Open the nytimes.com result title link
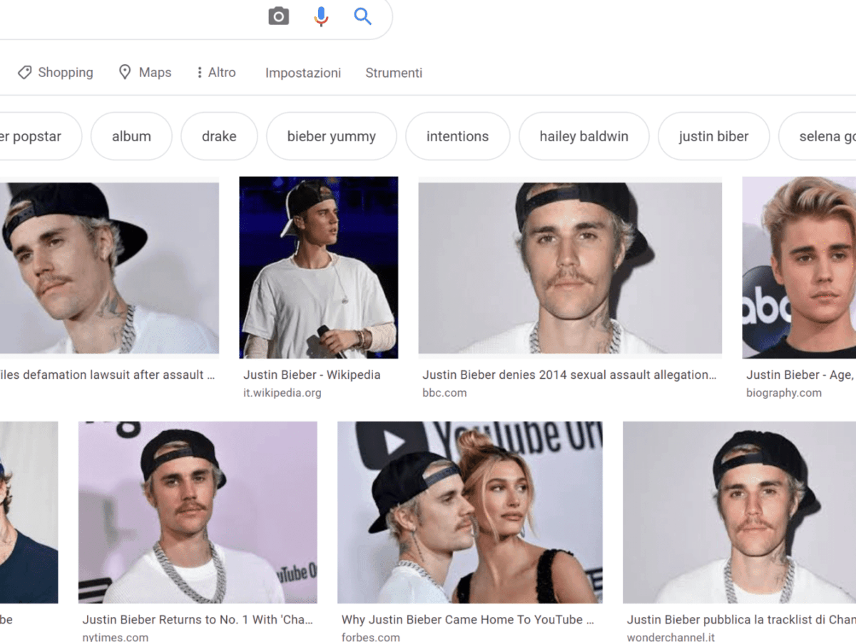Viewport: 856px width, 642px height. 198,620
